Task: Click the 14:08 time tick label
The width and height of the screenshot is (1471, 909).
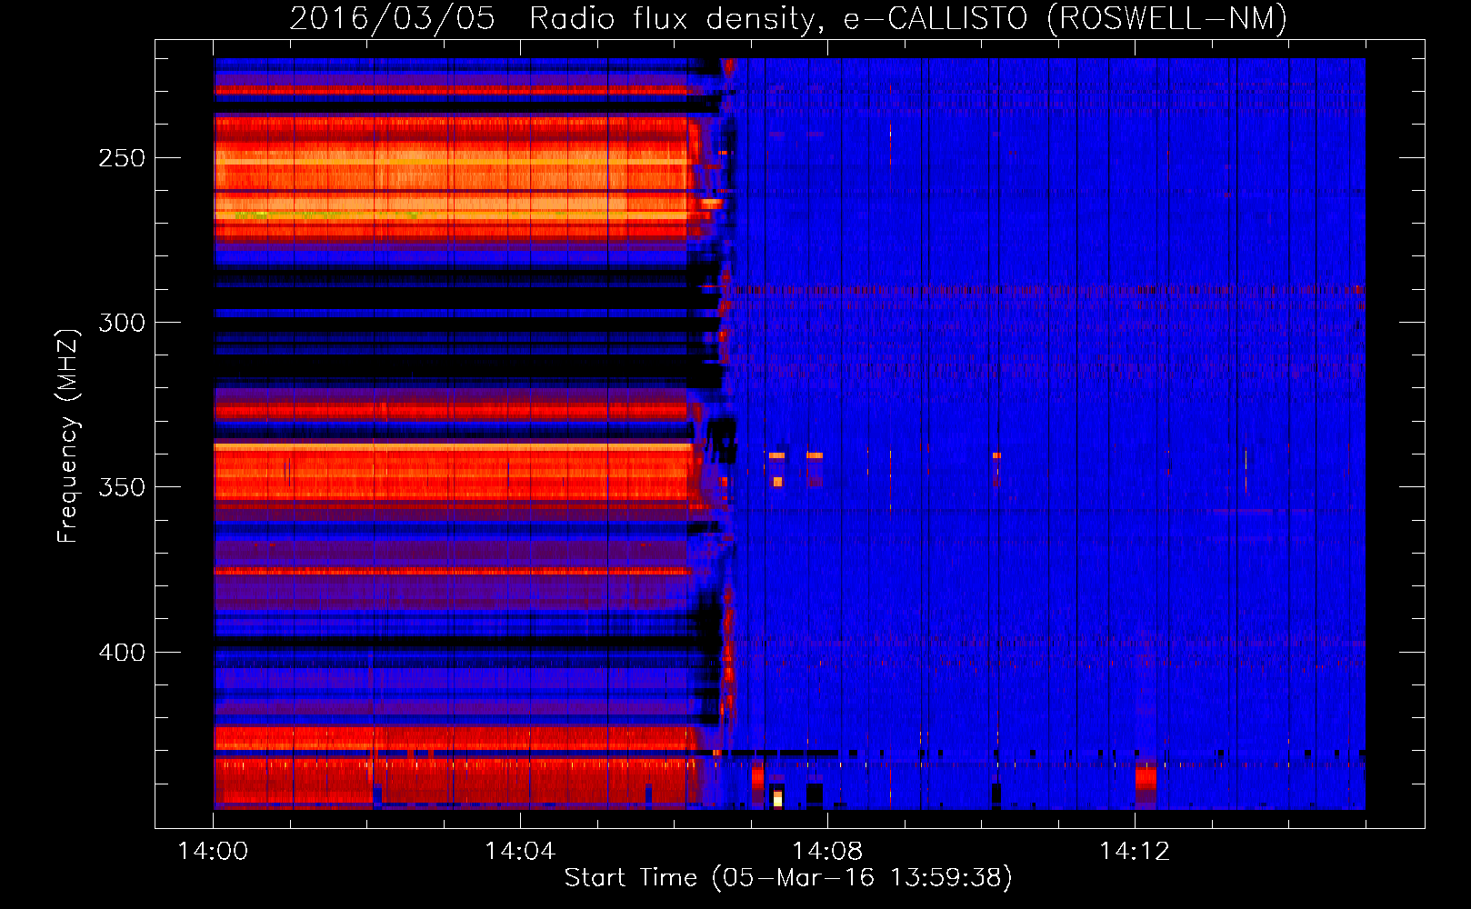Action: pos(827,852)
